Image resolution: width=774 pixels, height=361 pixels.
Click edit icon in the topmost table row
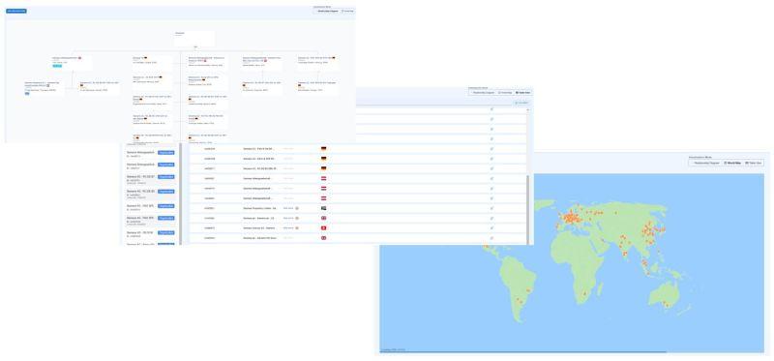coord(491,109)
